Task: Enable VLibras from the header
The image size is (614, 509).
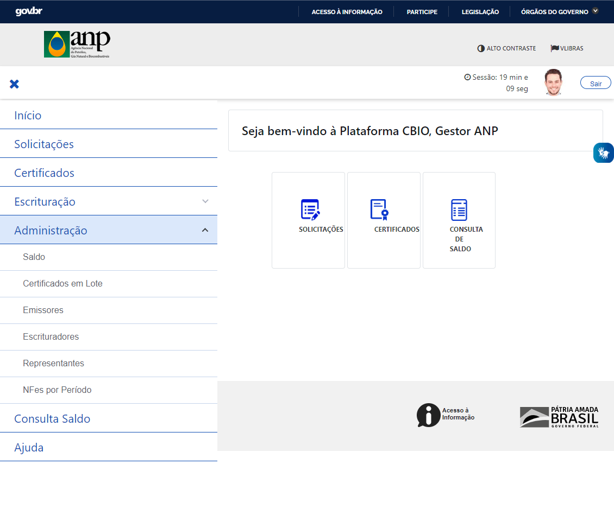Action: (567, 48)
